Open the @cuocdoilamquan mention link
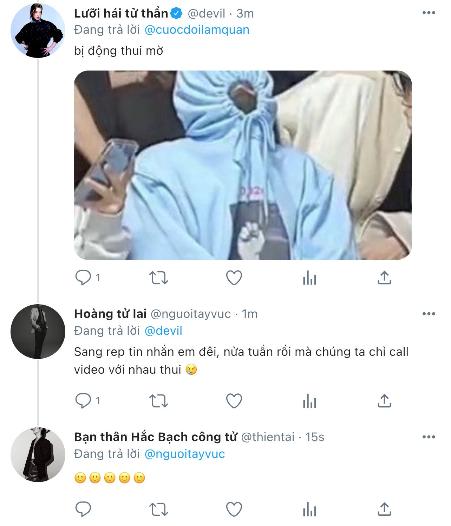This screenshot has width=451, height=526. 197,30
